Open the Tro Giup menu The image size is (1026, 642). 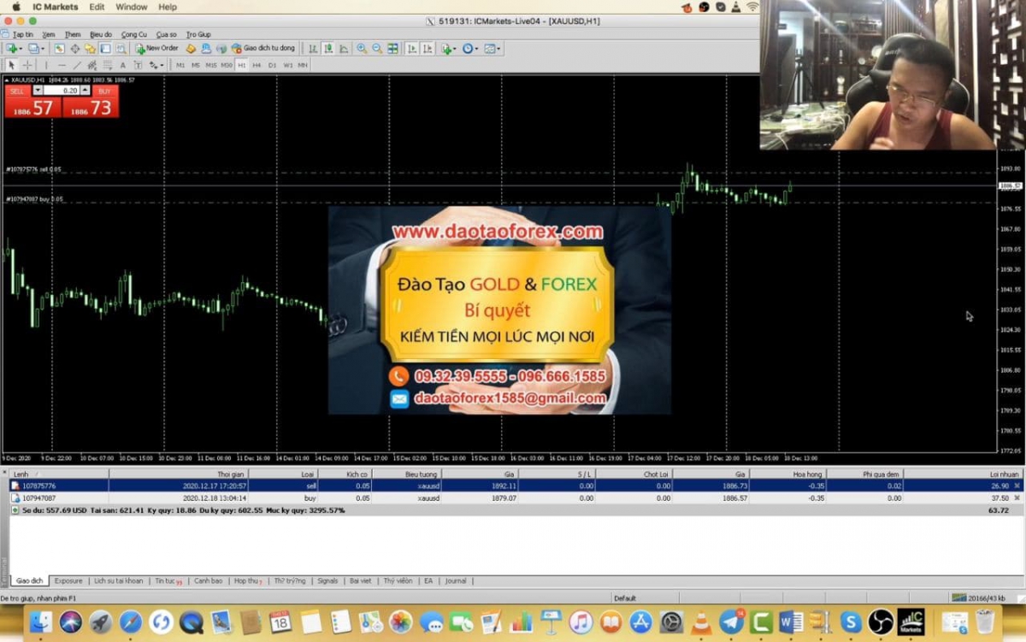coord(198,34)
